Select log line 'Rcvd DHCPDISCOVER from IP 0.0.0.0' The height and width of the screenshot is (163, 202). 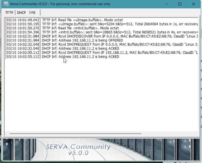coord(101,36)
